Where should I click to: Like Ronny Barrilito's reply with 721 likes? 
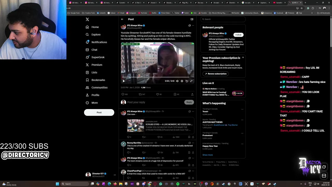tap(160, 152)
